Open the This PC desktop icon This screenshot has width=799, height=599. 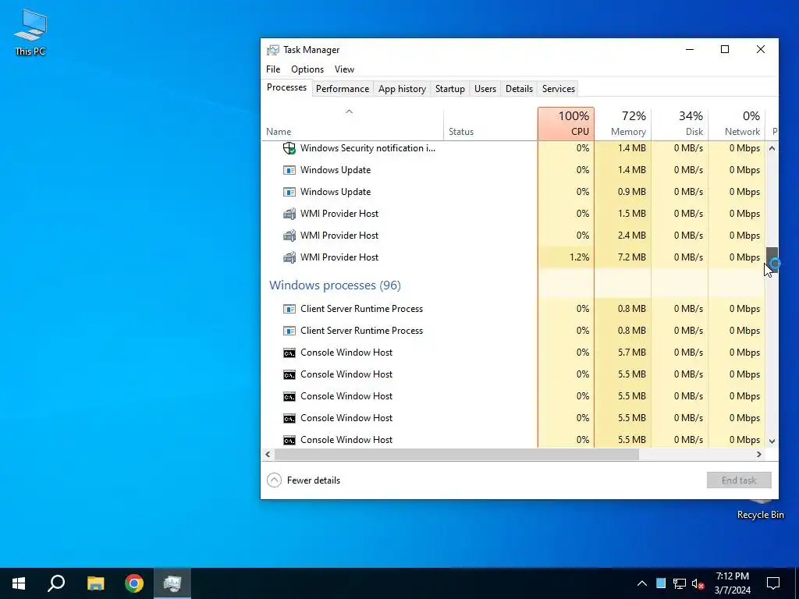coord(30,32)
